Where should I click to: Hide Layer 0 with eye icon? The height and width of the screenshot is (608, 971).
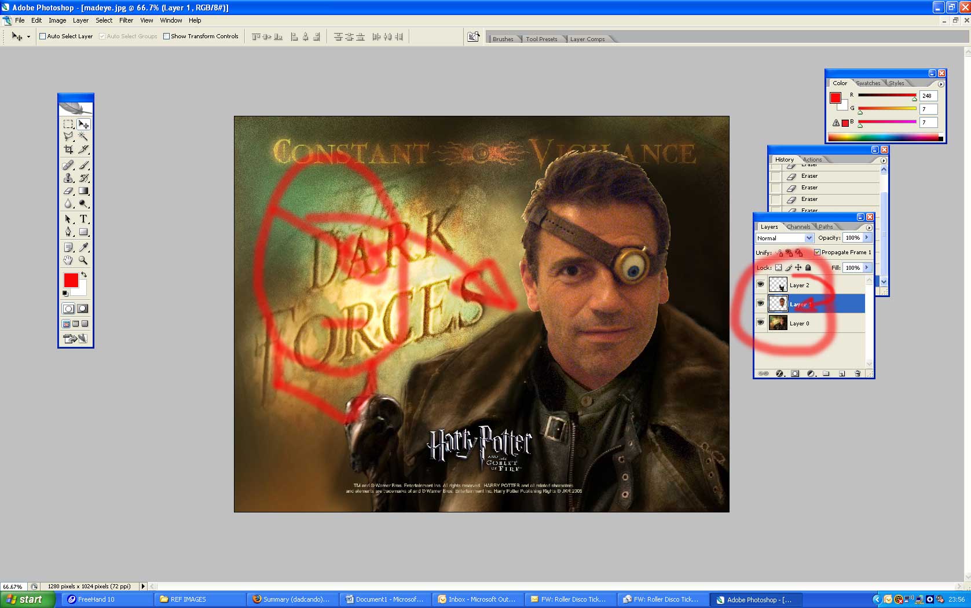pos(760,323)
